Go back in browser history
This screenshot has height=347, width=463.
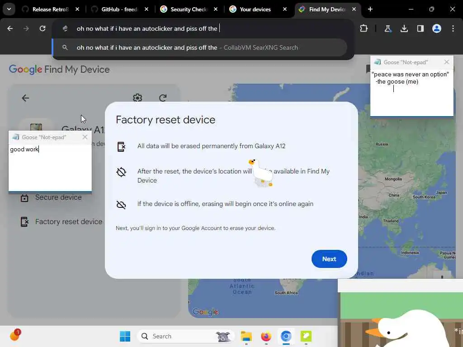point(10,28)
